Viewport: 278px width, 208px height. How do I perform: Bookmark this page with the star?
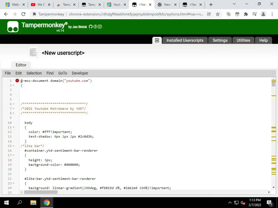pos(218,14)
